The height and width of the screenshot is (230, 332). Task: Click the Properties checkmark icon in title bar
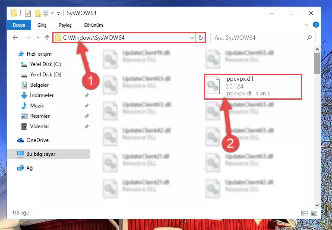(28, 13)
